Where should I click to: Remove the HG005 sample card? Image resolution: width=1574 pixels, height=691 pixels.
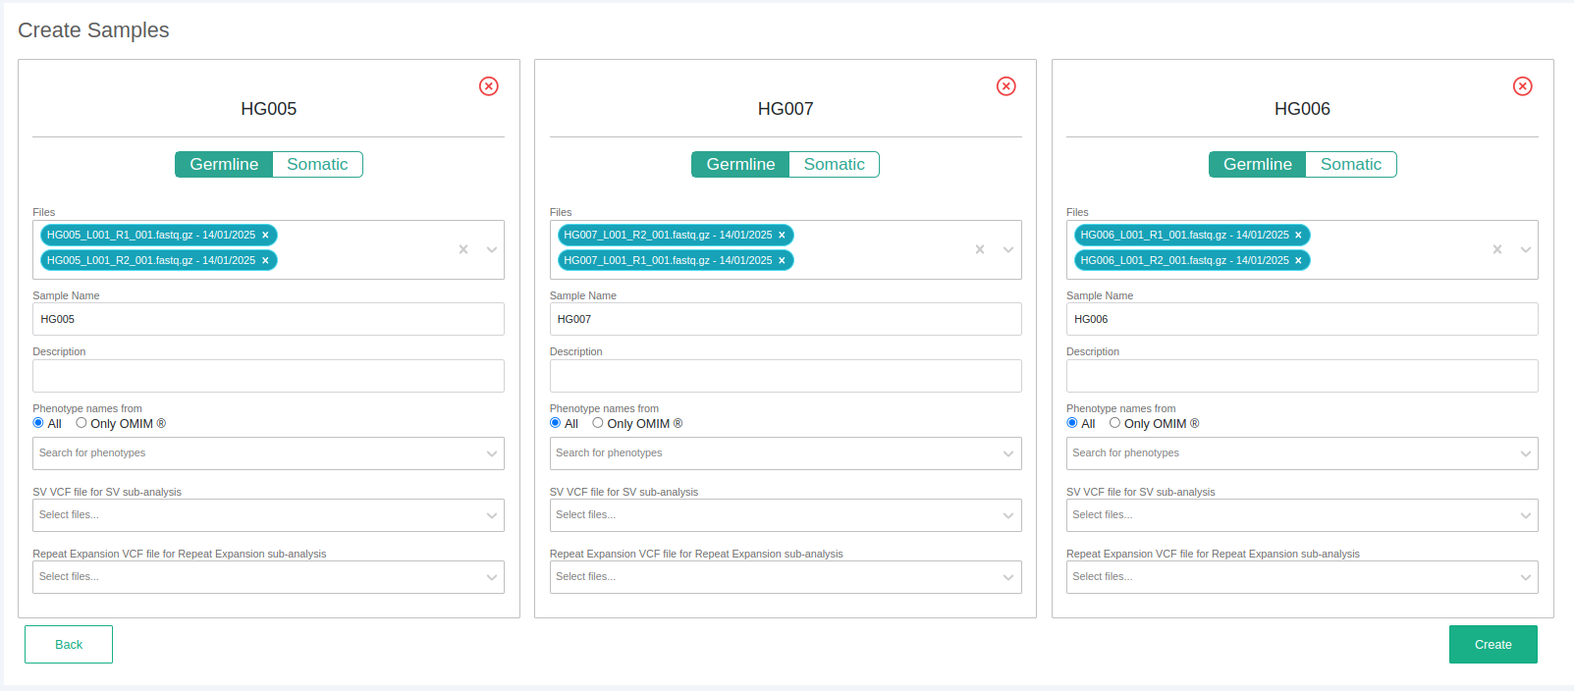pyautogui.click(x=488, y=86)
